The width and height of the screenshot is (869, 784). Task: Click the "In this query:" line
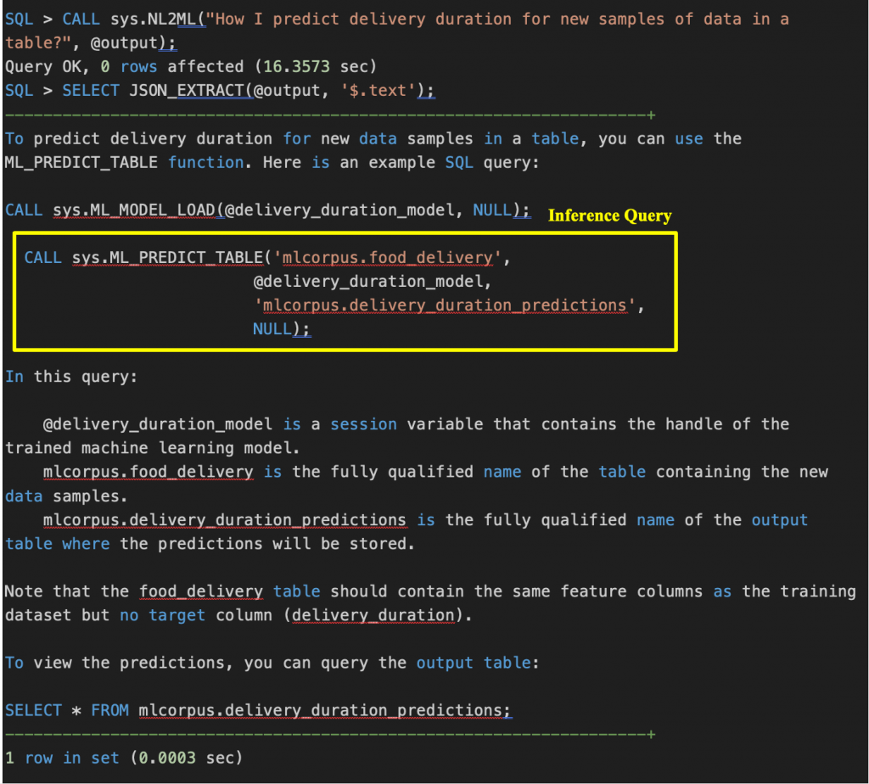(x=70, y=376)
